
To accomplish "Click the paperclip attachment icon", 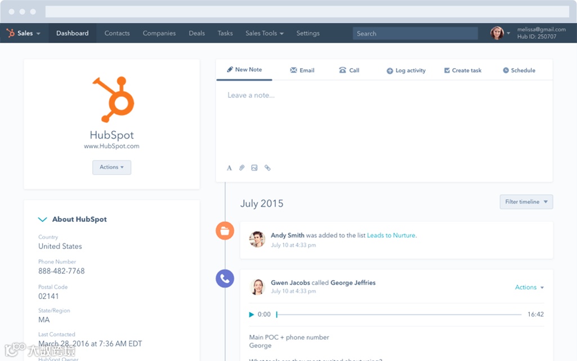I will pos(241,168).
